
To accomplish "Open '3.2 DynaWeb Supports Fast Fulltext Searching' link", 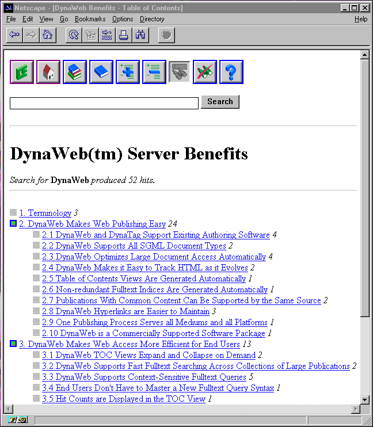I will [196, 366].
